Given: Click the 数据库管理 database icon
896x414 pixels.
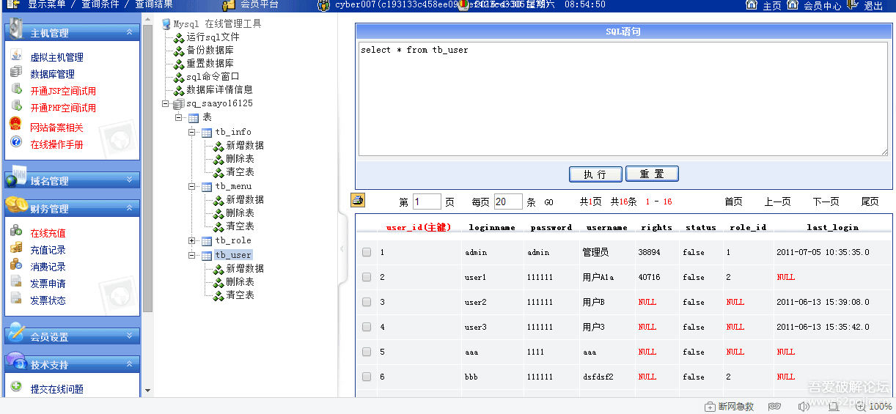Looking at the screenshot, I should pyautogui.click(x=16, y=73).
